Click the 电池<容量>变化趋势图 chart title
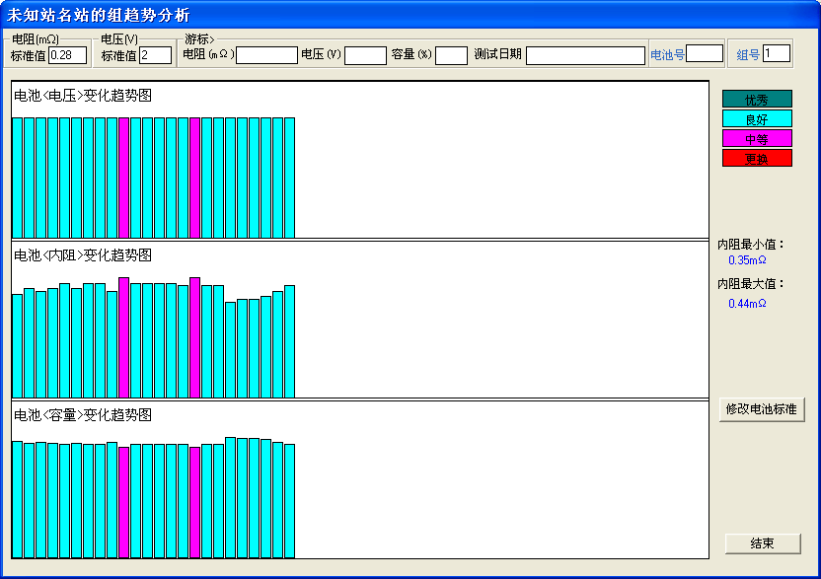Viewport: 821px width, 579px height. 83,415
